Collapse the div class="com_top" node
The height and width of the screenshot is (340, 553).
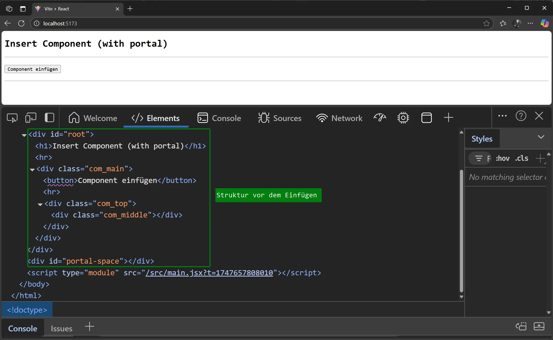point(40,204)
